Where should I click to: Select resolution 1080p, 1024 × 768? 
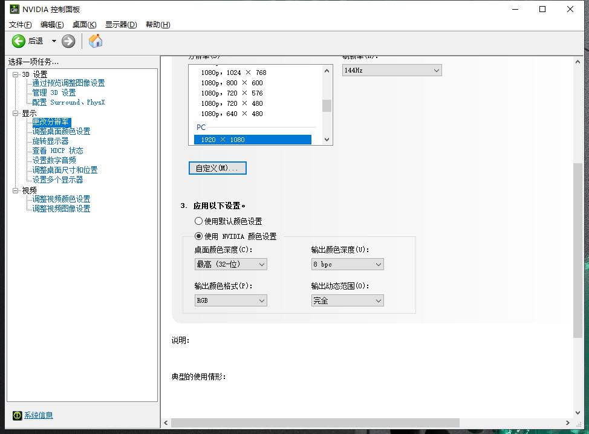click(233, 73)
